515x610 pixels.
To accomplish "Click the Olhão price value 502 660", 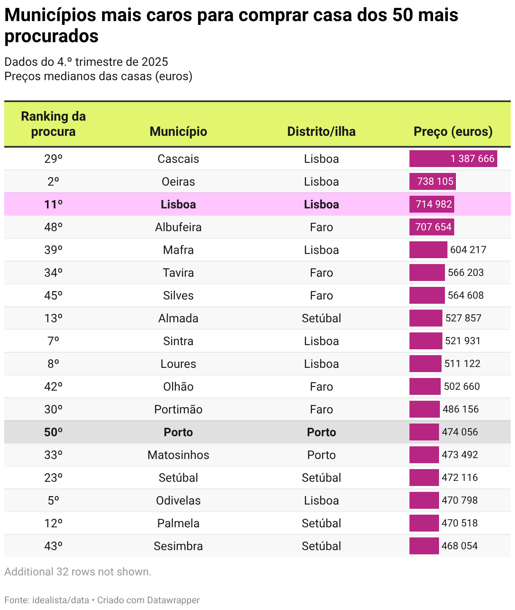I will [462, 386].
